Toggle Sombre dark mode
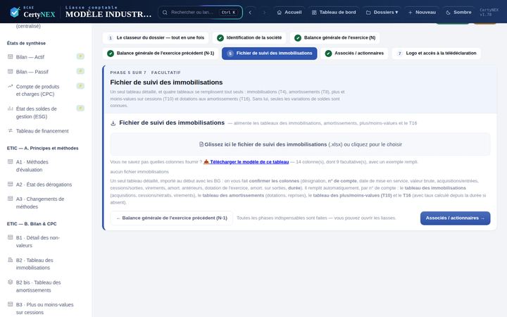Image resolution: width=507 pixels, height=317 pixels. [458, 12]
